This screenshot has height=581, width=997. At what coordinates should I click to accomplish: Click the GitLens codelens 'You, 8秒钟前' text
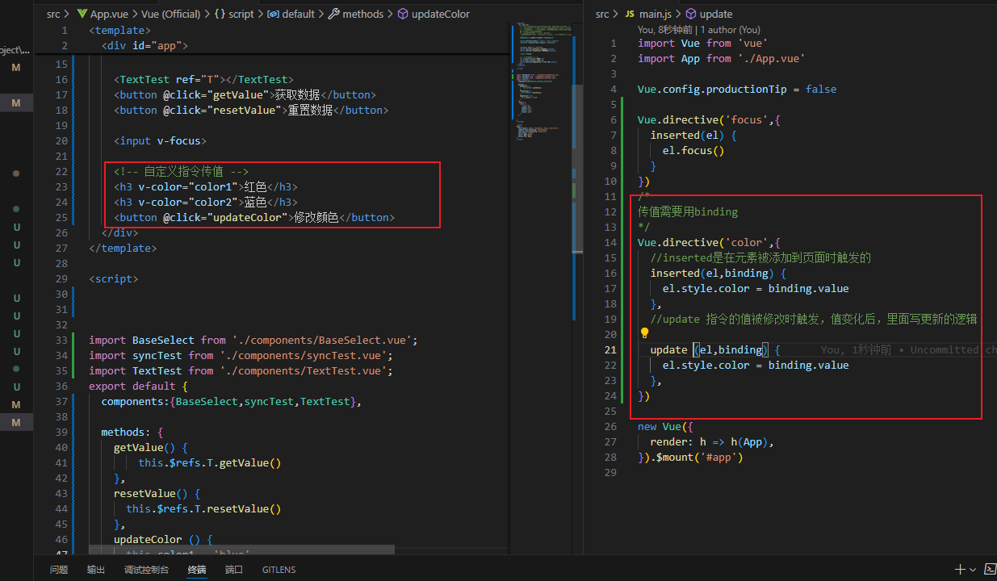[666, 30]
